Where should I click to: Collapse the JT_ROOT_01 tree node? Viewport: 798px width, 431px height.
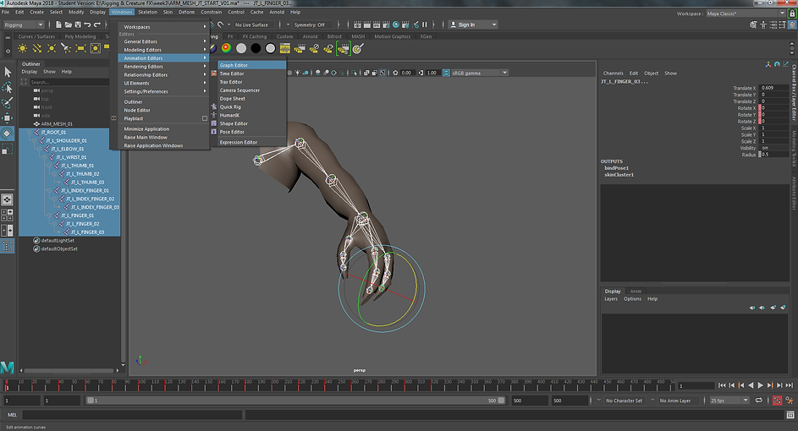click(30, 132)
